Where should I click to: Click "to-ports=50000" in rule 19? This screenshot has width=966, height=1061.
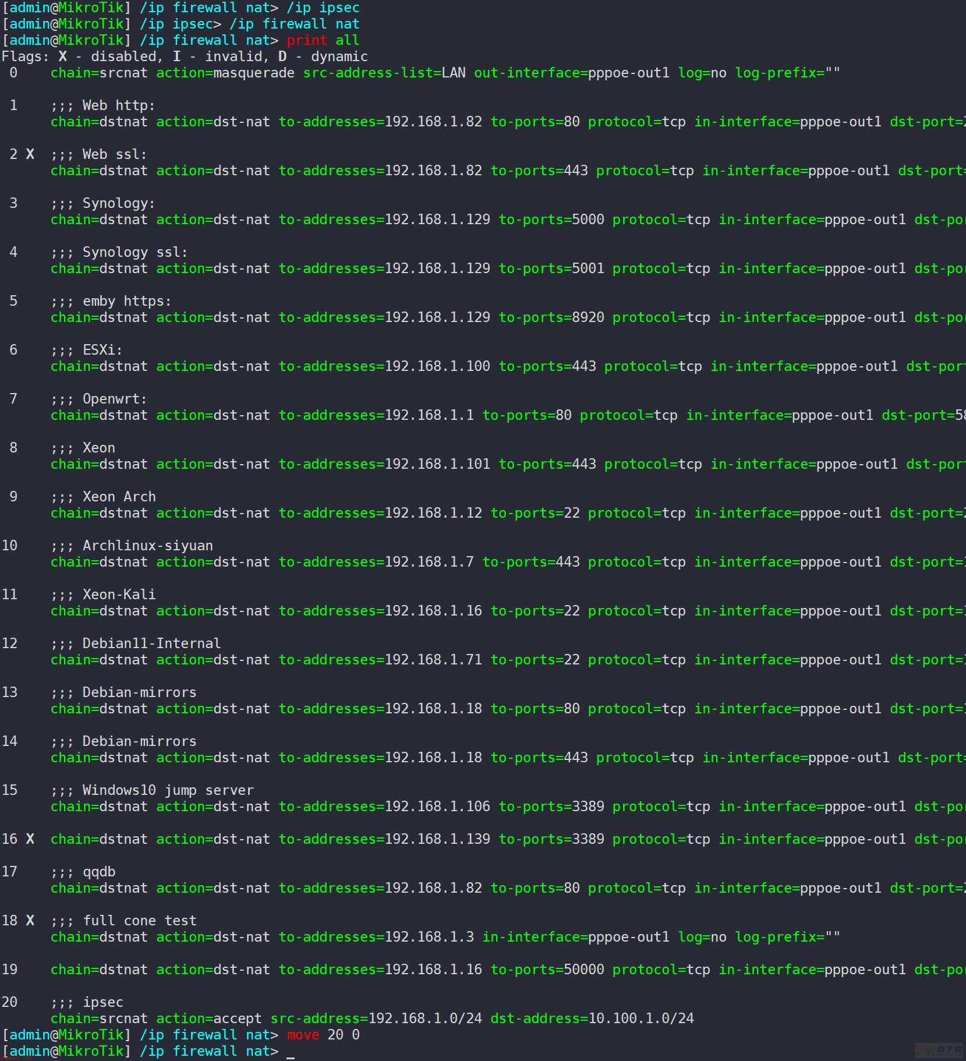547,970
